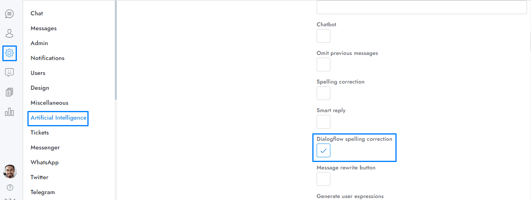The image size is (531, 200).
Task: Go to the WhatsApp settings tab
Action: (x=45, y=162)
